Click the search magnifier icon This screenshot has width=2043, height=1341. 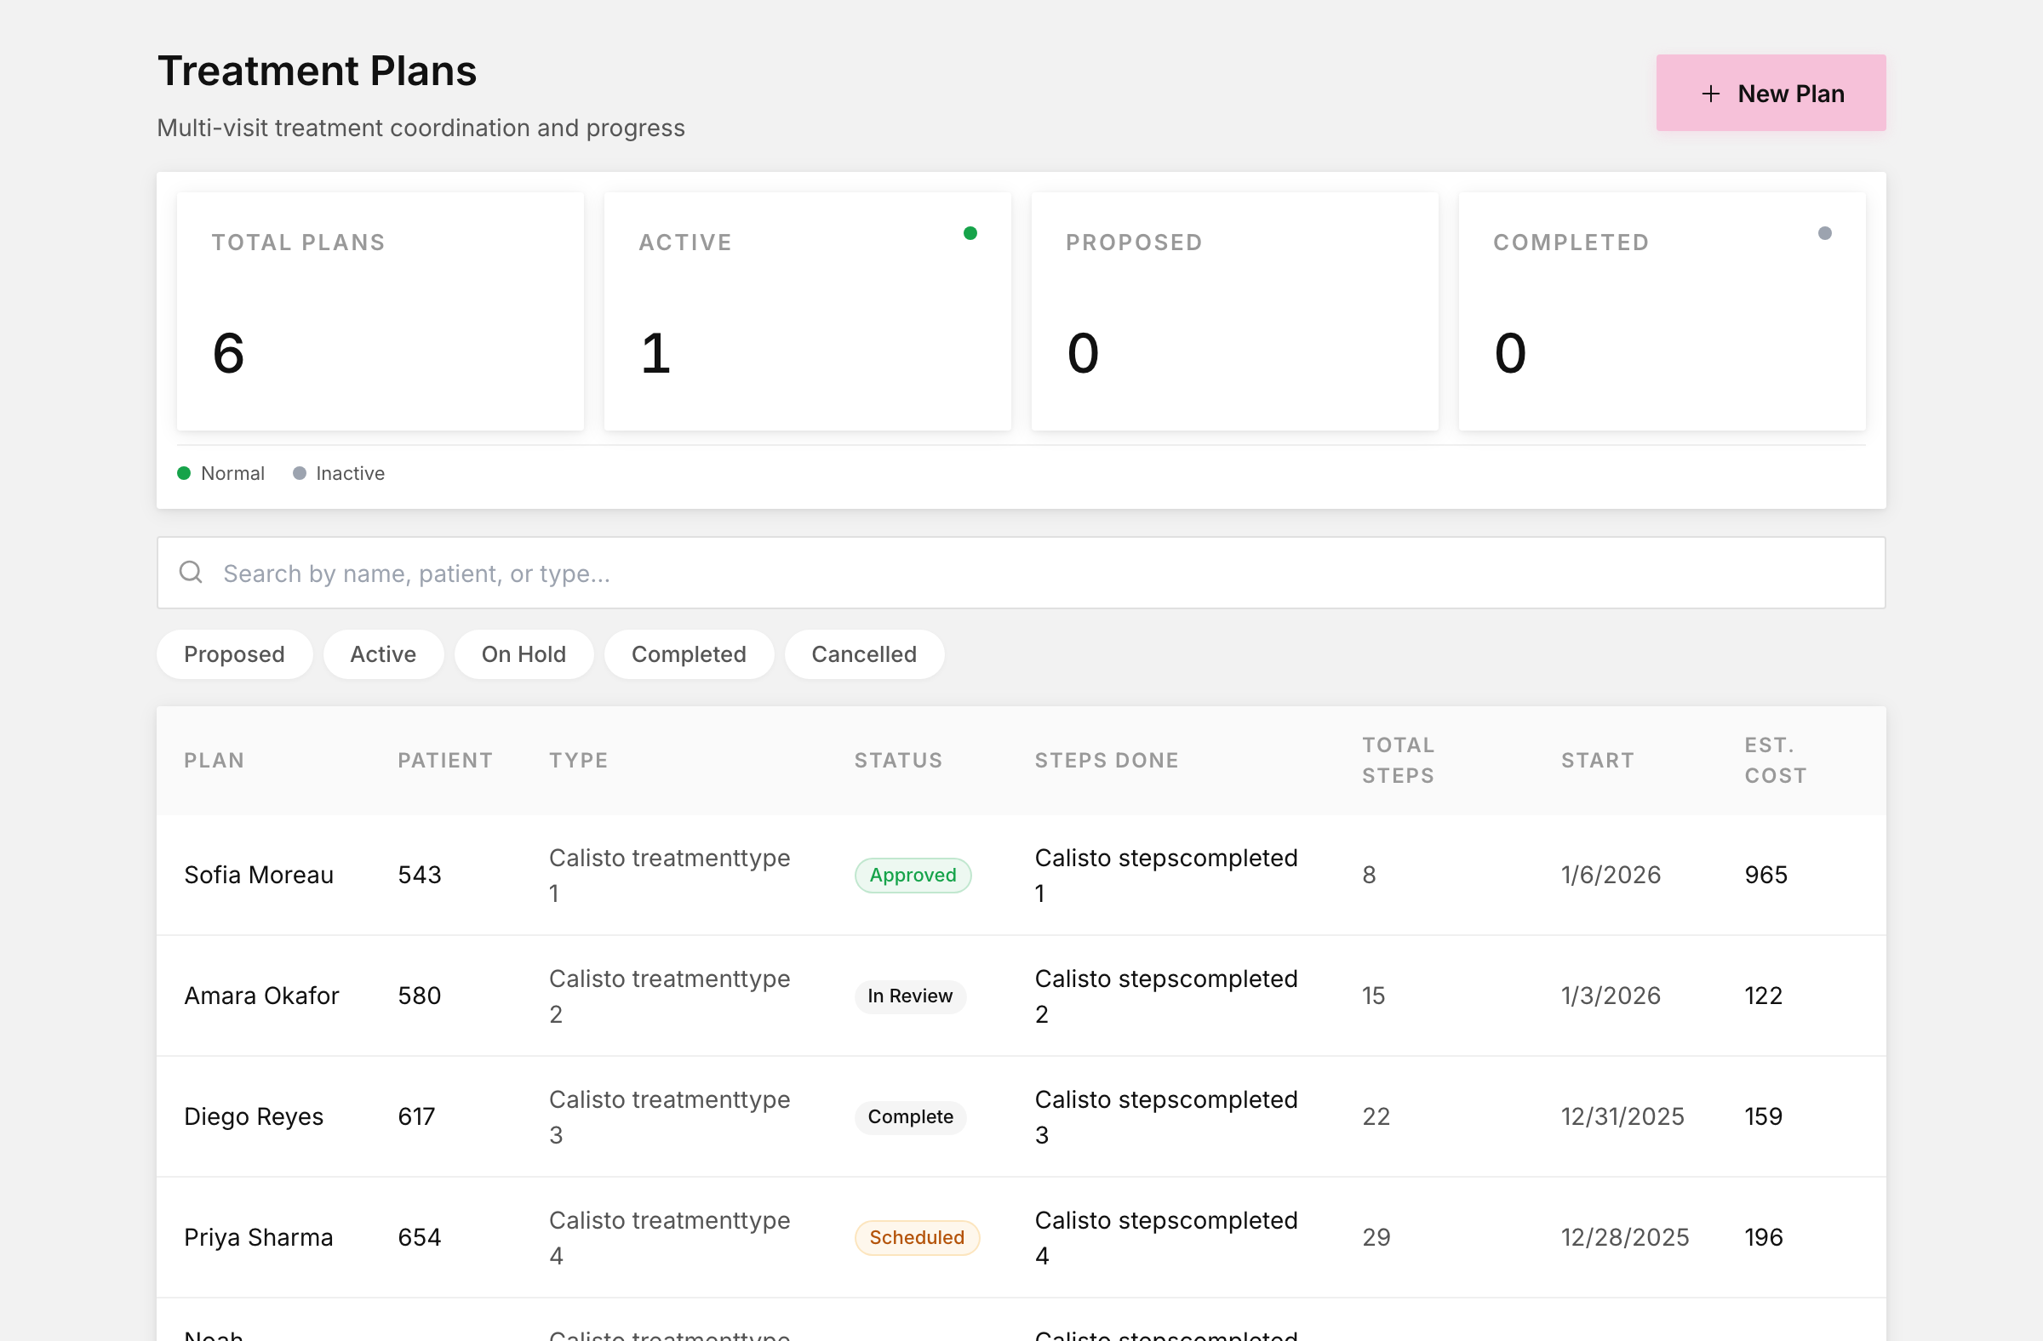(x=191, y=573)
